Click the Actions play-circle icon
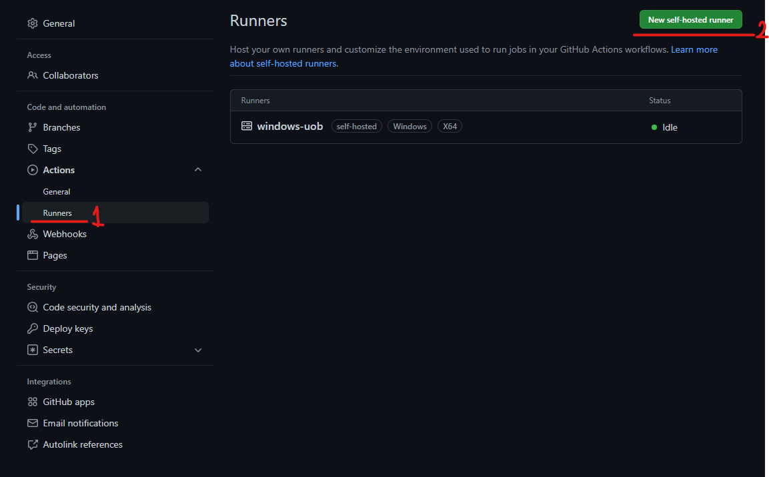This screenshot has height=477, width=769. 32,170
